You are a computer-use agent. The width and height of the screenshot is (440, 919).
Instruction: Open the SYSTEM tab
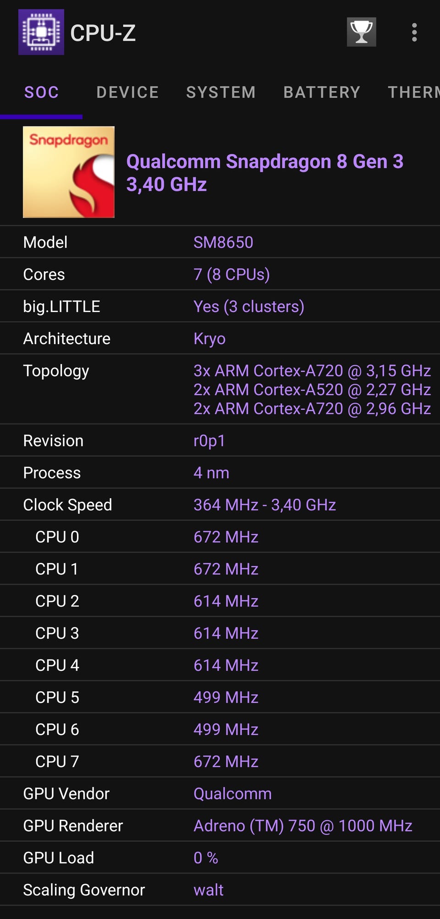tap(221, 92)
